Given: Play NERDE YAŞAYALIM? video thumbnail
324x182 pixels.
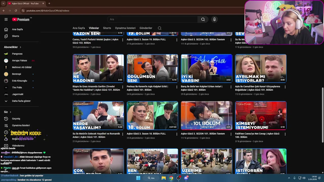Looking at the screenshot, I should pyautogui.click(x=98, y=116).
